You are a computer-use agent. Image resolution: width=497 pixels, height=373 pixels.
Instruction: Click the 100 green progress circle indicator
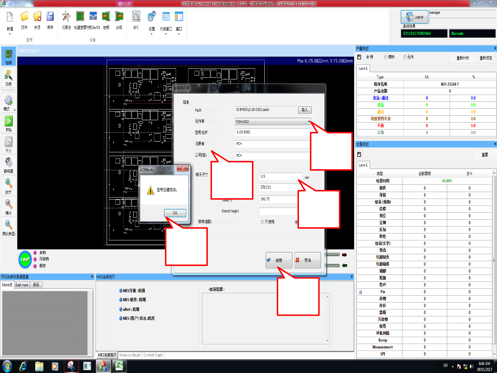point(25,259)
